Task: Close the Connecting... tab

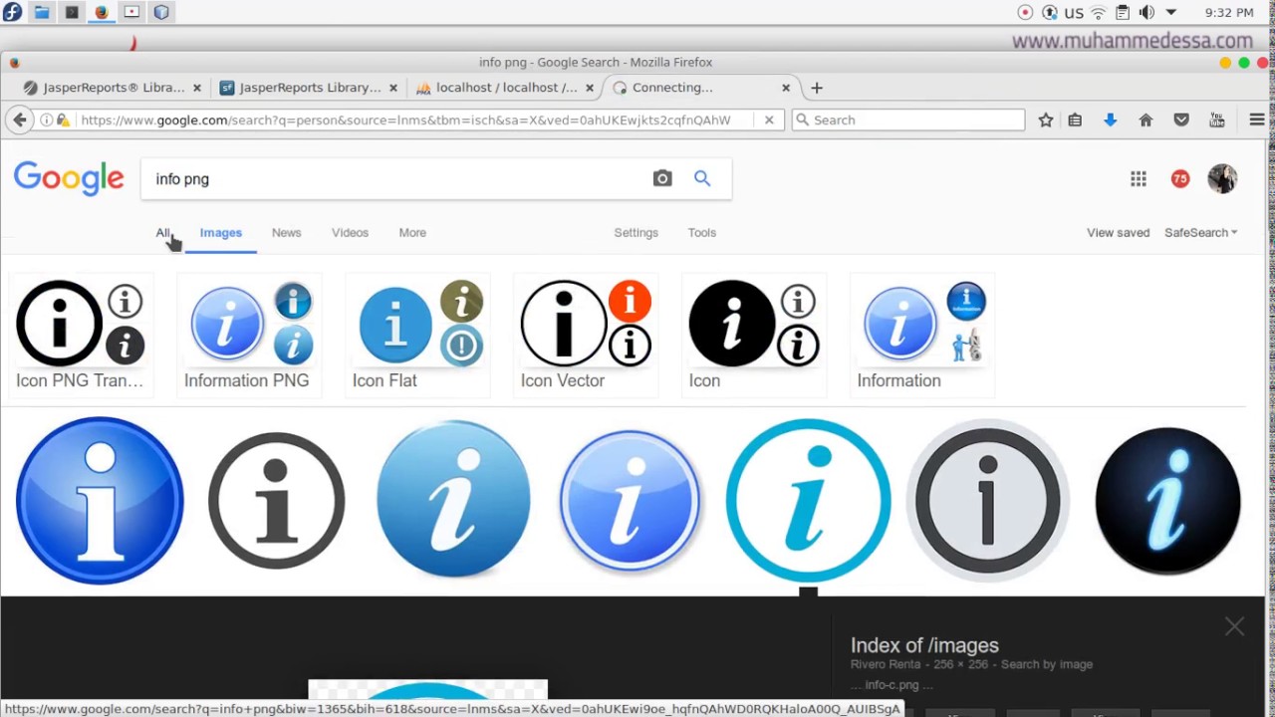Action: tap(785, 88)
